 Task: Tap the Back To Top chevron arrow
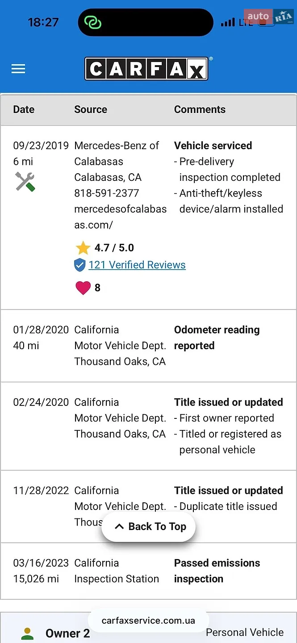coord(119,527)
